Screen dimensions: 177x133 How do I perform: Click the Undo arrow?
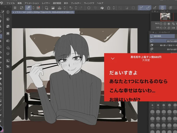click(71, 8)
